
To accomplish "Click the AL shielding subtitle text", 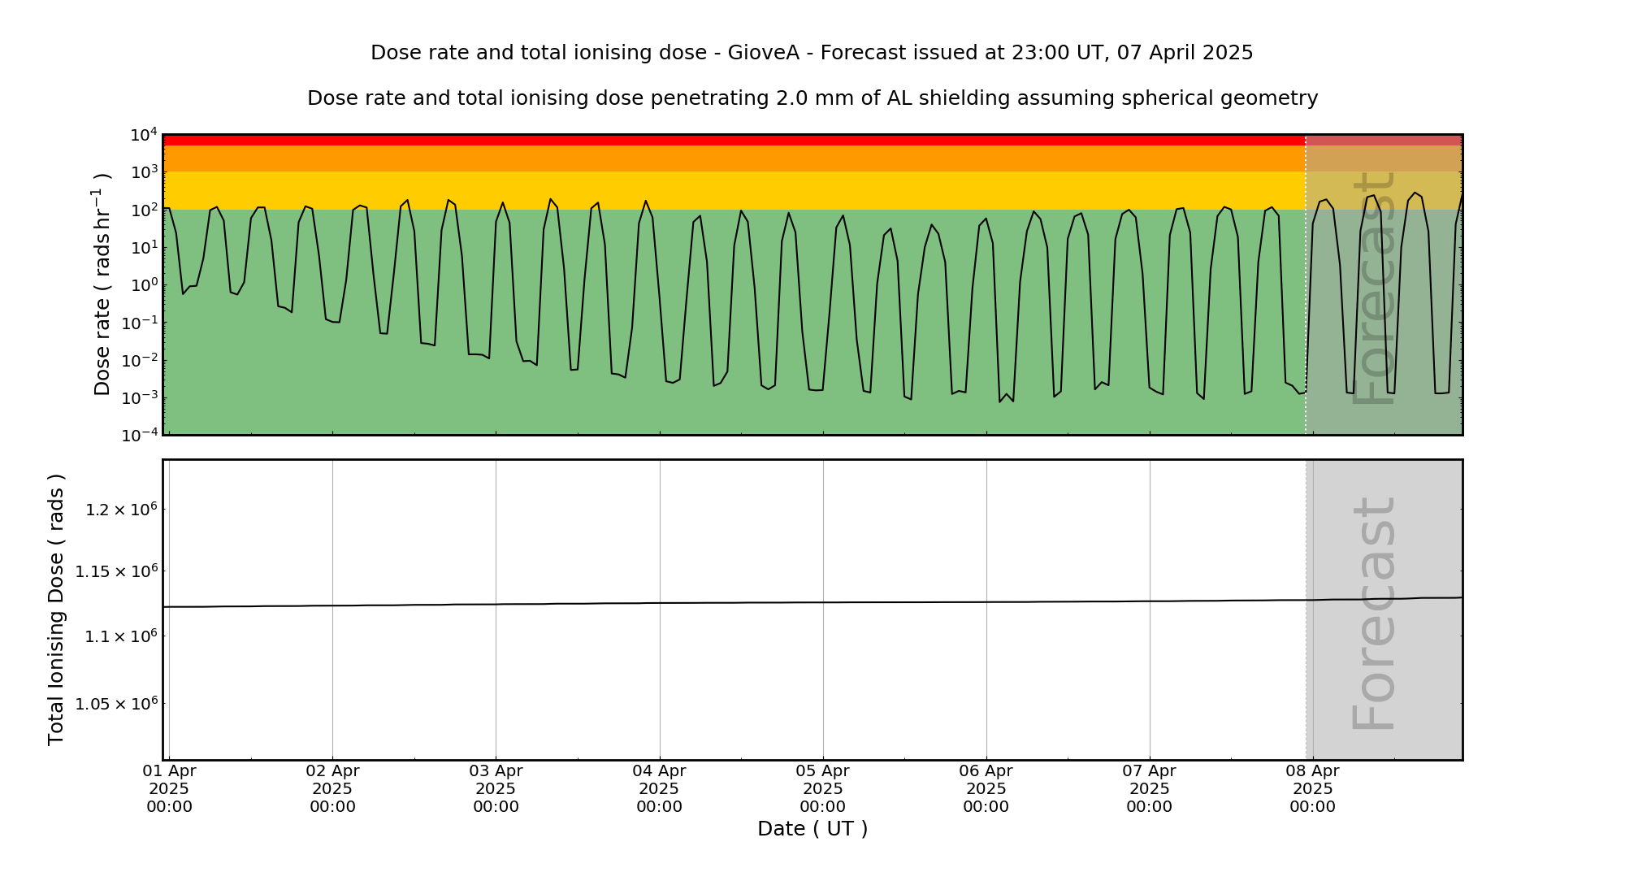I will (x=812, y=98).
